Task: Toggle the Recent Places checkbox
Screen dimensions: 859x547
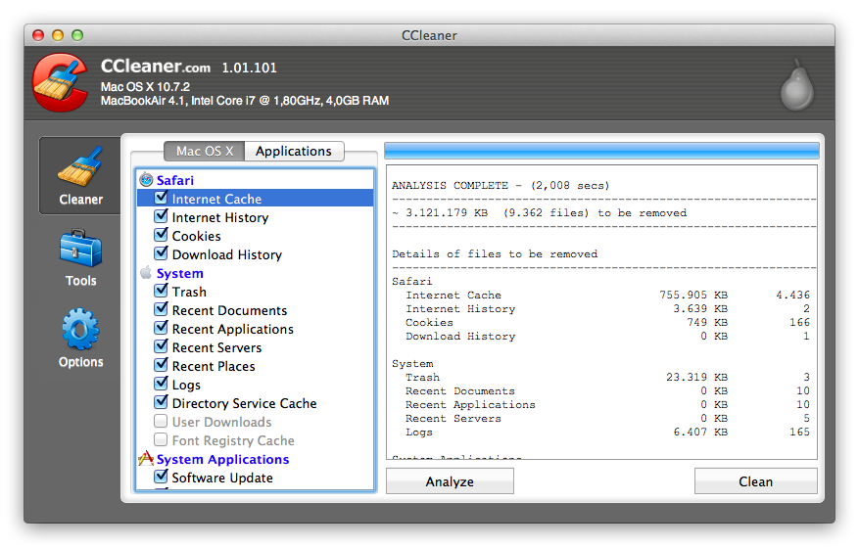Action: click(161, 365)
